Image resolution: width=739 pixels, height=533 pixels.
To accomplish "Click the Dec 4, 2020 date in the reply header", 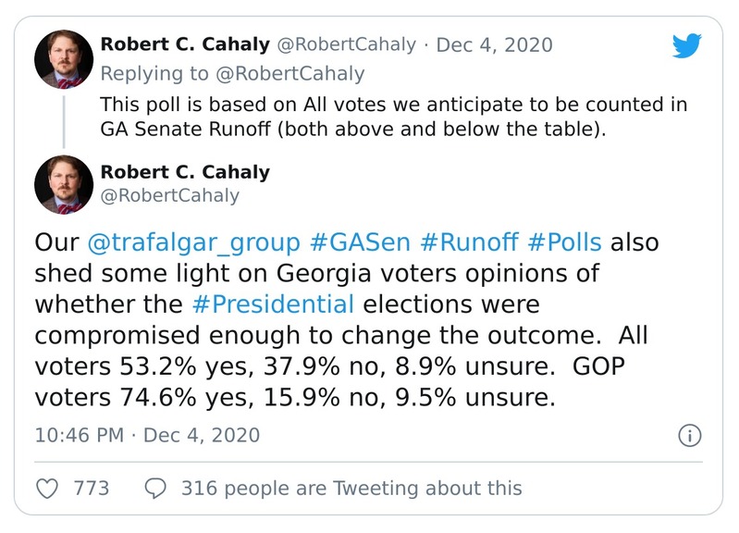I will (x=494, y=44).
